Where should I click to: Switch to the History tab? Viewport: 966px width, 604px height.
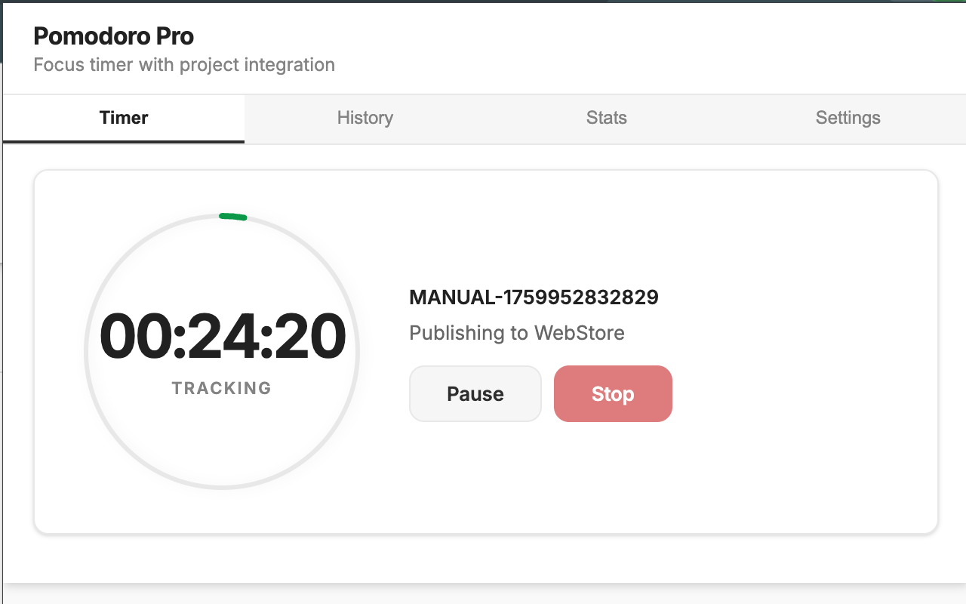point(365,118)
